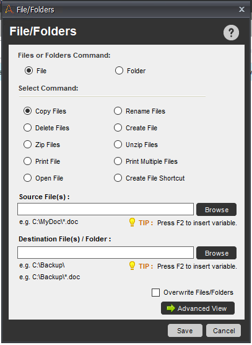The image size is (252, 345).
Task: Select the Zip Files radio button
Action: pos(27,145)
